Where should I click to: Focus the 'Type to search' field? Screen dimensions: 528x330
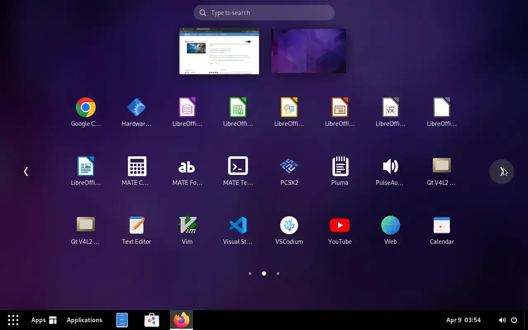[264, 13]
